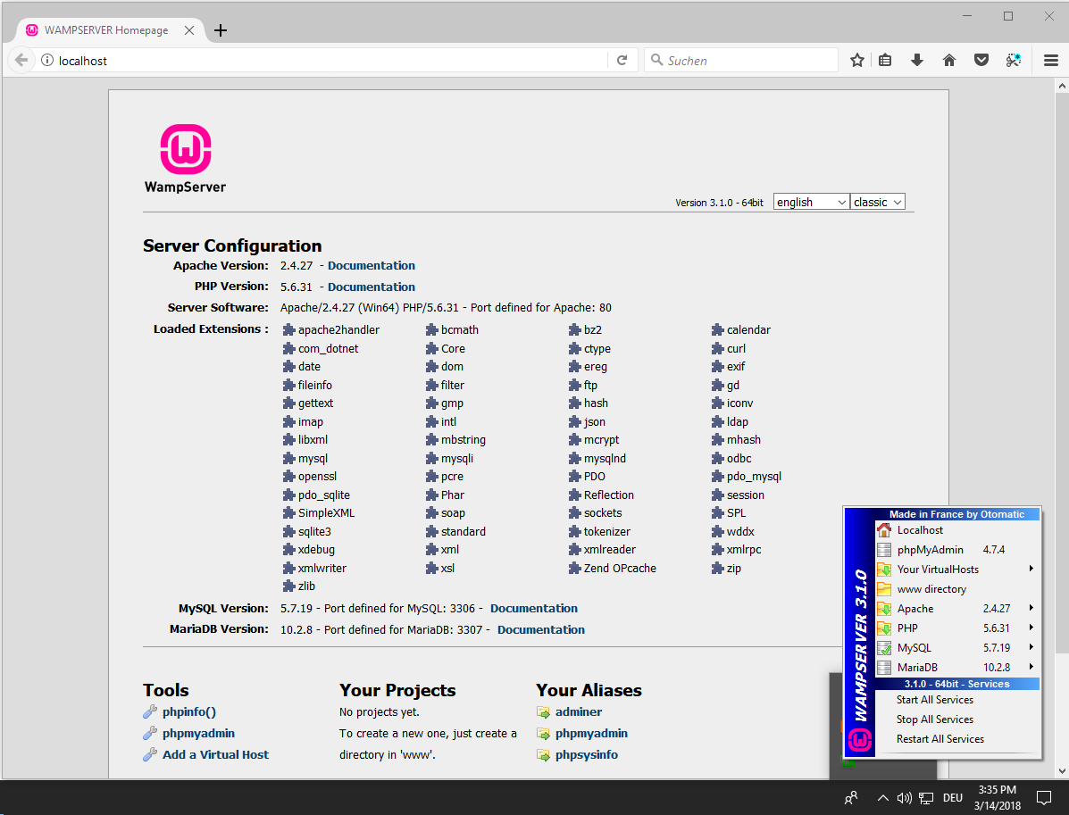Image resolution: width=1069 pixels, height=815 pixels.
Task: Open the PHP Documentation link
Action: click(x=372, y=287)
